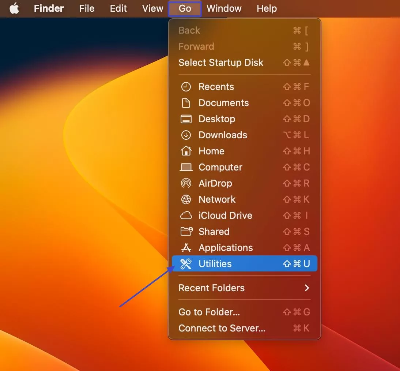
Task: Open the Edit menu
Action: tap(118, 8)
